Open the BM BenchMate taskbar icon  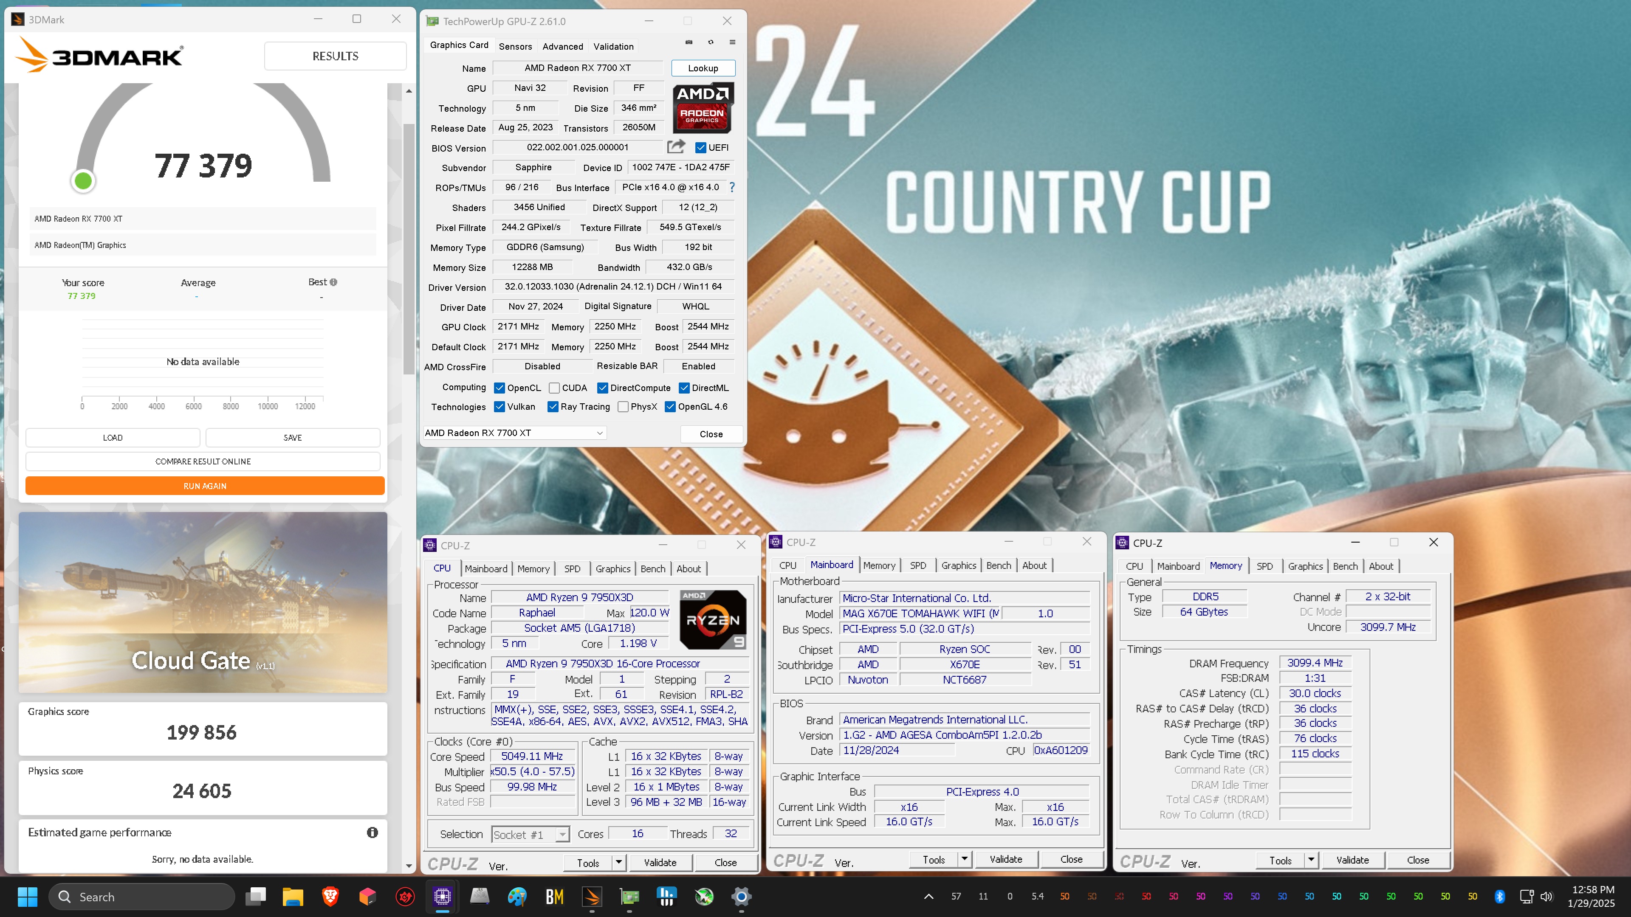coord(555,897)
